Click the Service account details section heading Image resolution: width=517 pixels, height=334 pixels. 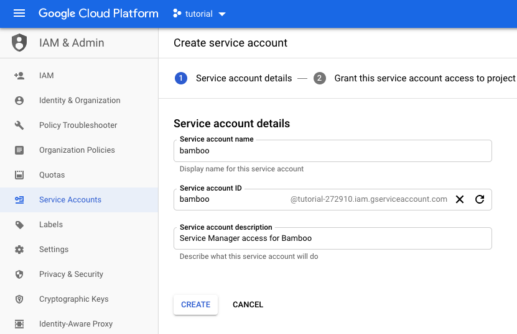click(x=232, y=124)
